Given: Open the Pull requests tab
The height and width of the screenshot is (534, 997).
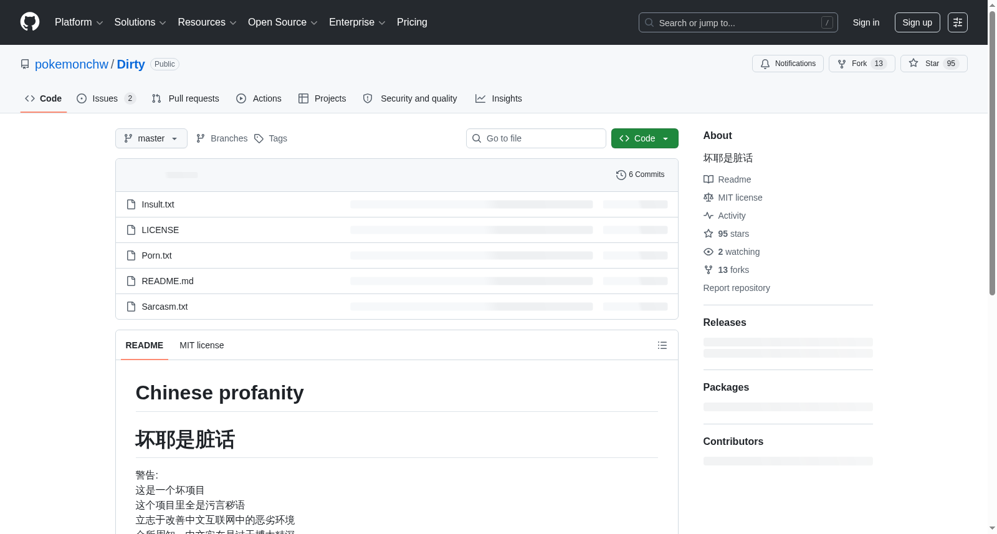Looking at the screenshot, I should [x=186, y=98].
